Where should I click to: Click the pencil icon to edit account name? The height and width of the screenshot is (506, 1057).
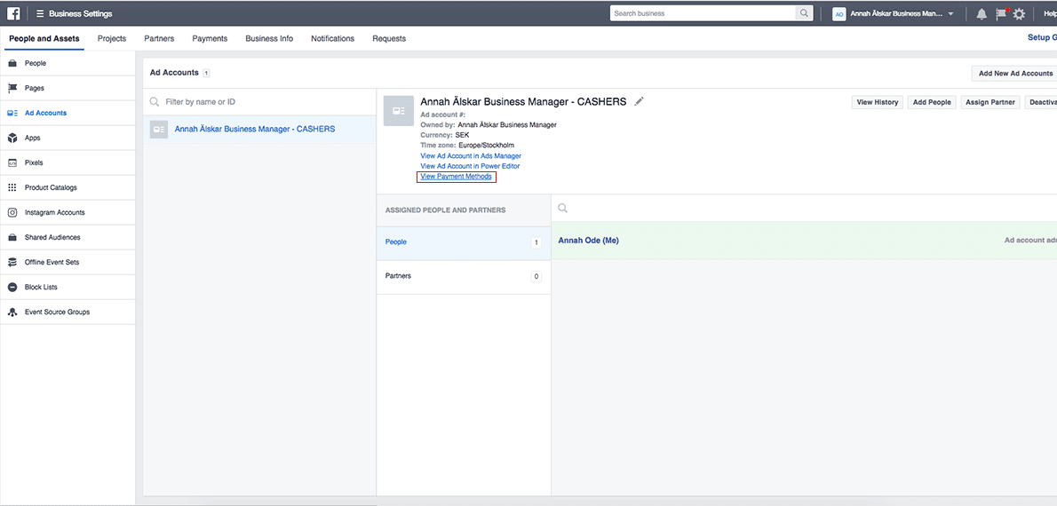point(639,101)
